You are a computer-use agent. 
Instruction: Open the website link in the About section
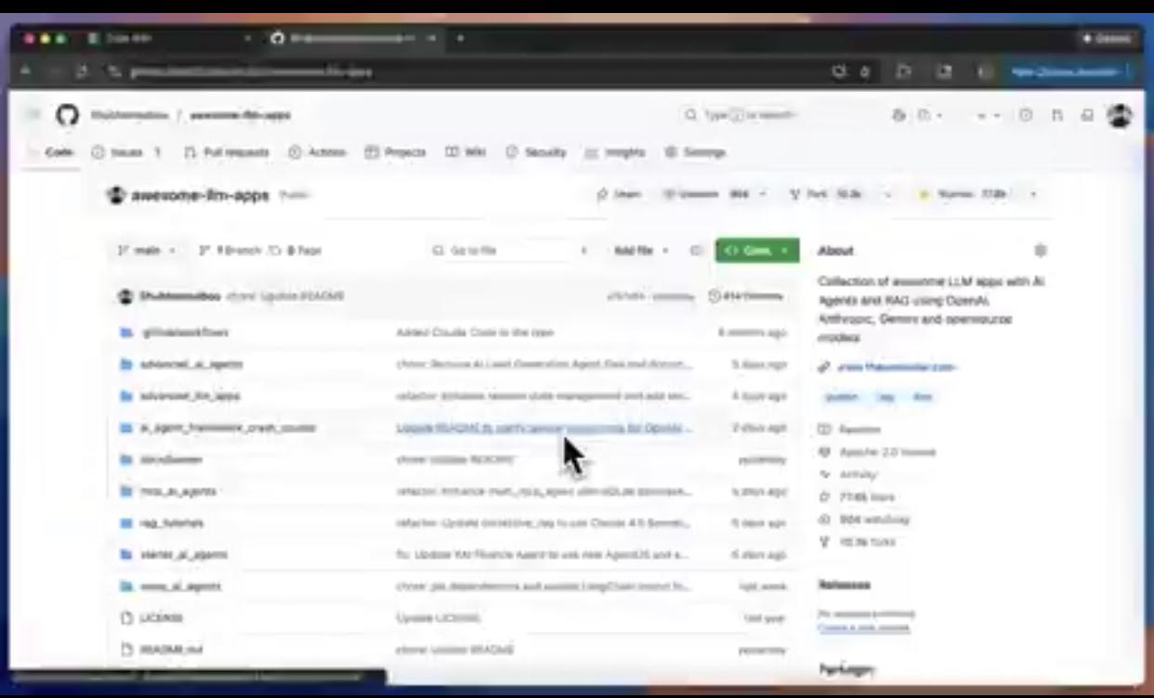[897, 367]
